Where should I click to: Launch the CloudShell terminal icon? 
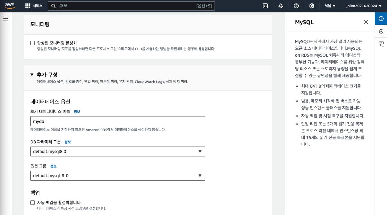pyautogui.click(x=265, y=6)
